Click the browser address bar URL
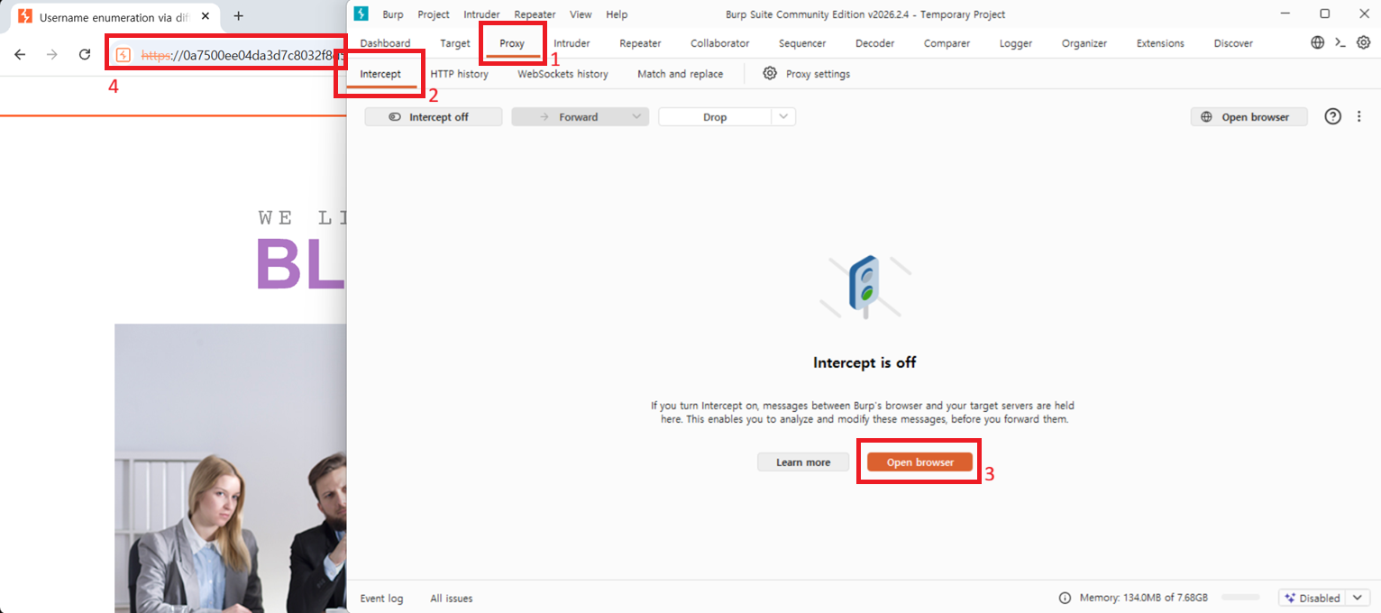 click(x=244, y=55)
